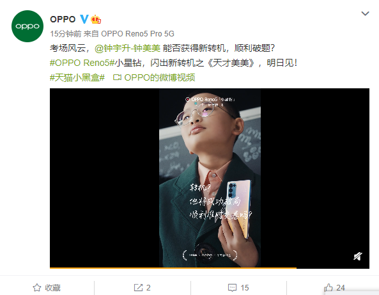Click the 收藏 label text
Screen dimensions: 379x295
click(52, 287)
